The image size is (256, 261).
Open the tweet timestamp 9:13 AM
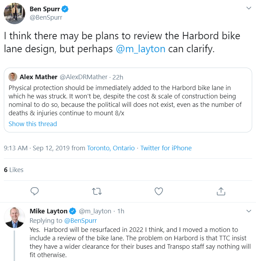(x=15, y=148)
